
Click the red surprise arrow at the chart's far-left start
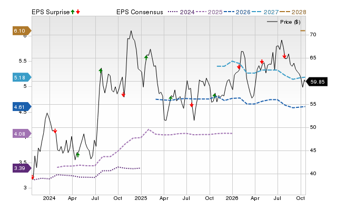[x=33, y=177]
